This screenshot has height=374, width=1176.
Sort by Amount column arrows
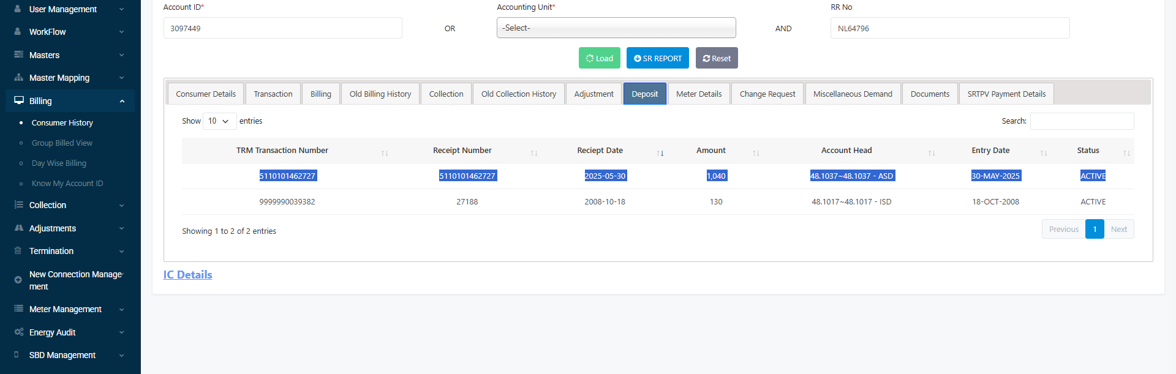[756, 153]
